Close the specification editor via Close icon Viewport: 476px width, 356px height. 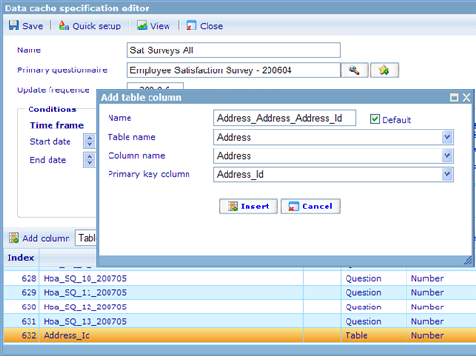[190, 26]
